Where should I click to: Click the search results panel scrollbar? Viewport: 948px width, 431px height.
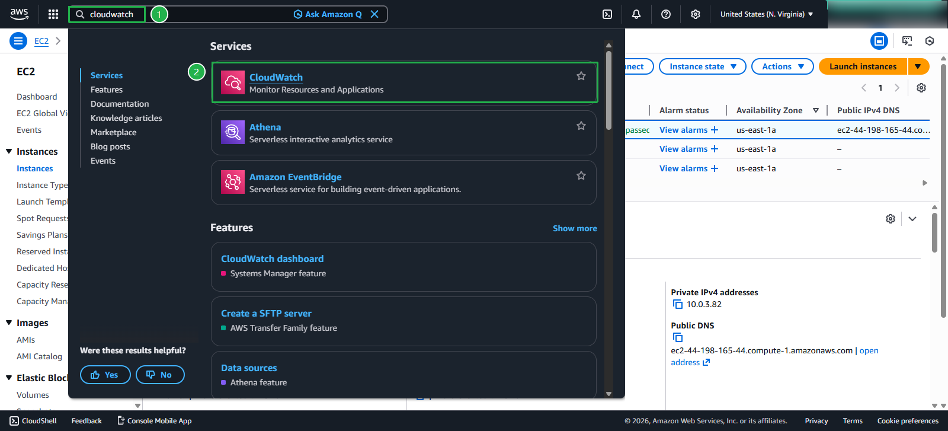tap(608, 90)
